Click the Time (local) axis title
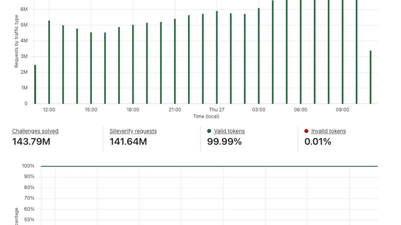 pos(206,116)
